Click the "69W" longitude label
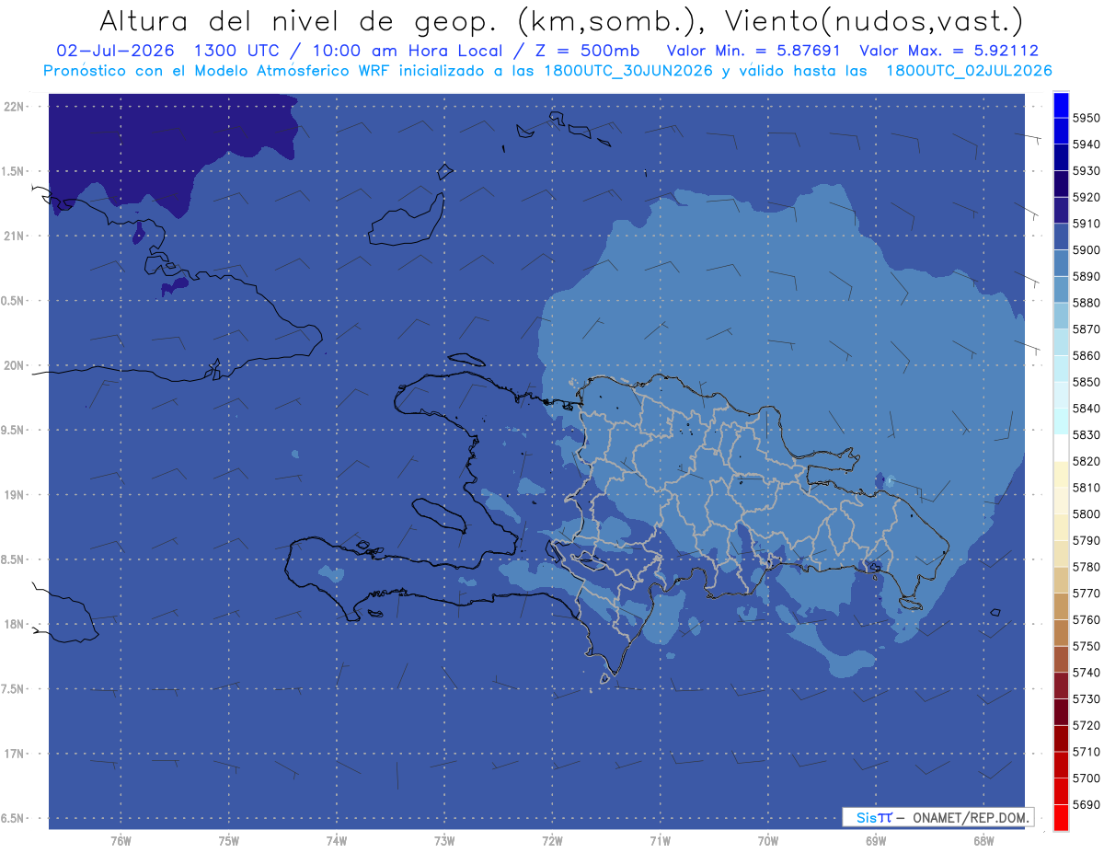The image size is (1104, 853). click(x=875, y=841)
